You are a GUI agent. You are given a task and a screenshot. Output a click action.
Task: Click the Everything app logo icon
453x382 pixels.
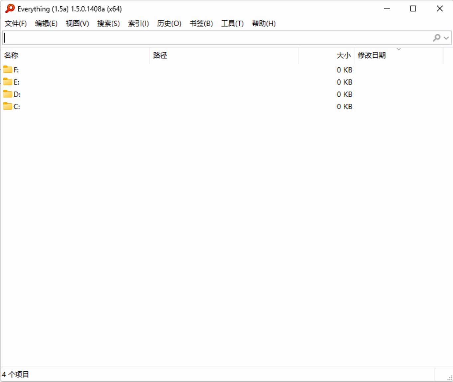(10, 9)
